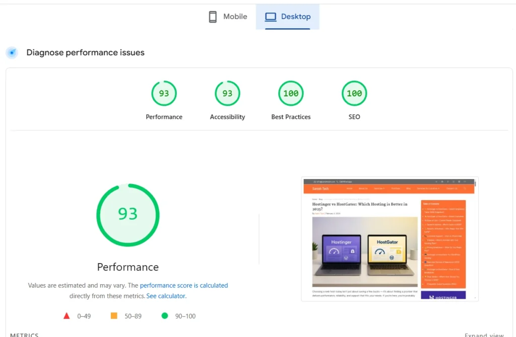Click the '90–100' legend text
Screen dimensions: 516x337
pyautogui.click(x=185, y=316)
